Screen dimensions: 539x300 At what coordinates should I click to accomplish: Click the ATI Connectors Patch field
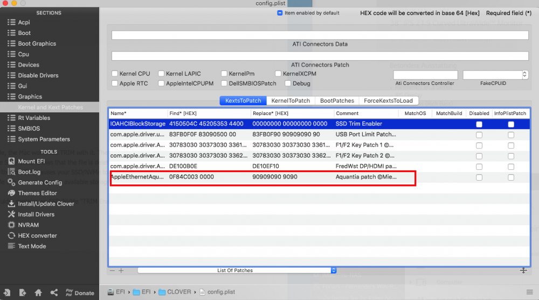(x=320, y=56)
